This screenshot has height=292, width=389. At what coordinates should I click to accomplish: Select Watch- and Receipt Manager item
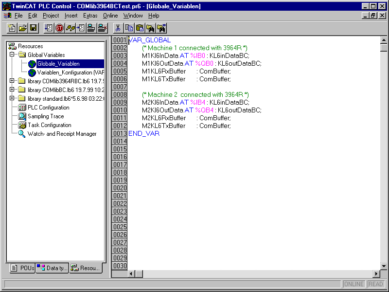(x=62, y=134)
